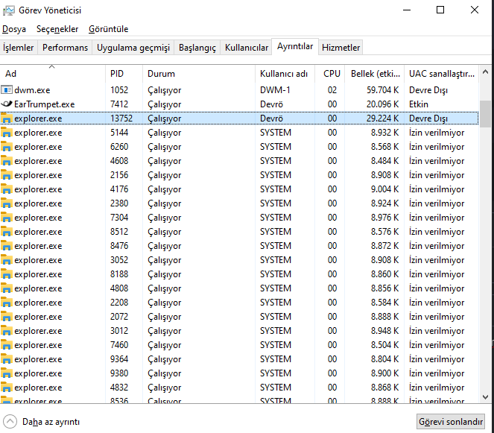Click memory value 59.704 K
Viewport: 494px width, 433px height.
click(383, 90)
